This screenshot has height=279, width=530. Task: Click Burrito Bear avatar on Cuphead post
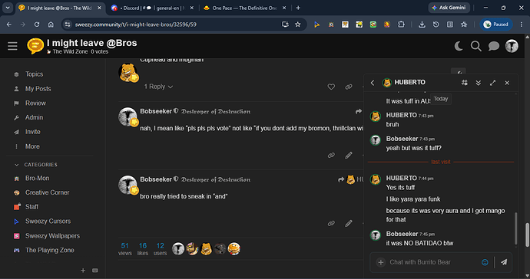(128, 72)
